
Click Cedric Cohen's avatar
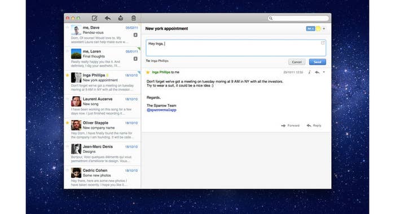point(76,173)
